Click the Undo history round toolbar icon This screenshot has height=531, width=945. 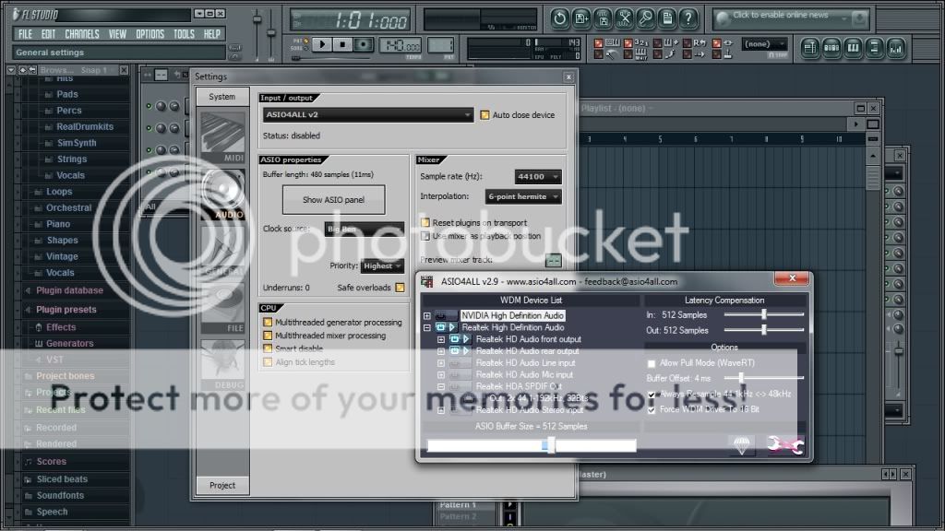click(x=560, y=18)
